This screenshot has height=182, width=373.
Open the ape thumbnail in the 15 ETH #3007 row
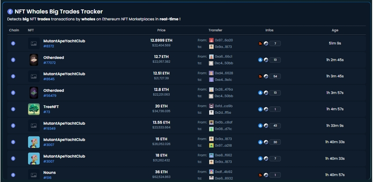click(x=34, y=142)
